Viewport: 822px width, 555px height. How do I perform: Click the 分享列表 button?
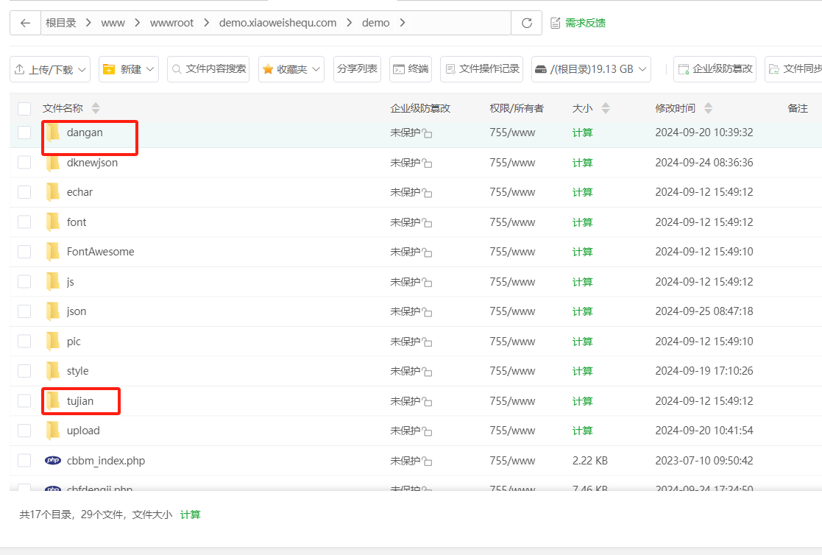[x=357, y=69]
